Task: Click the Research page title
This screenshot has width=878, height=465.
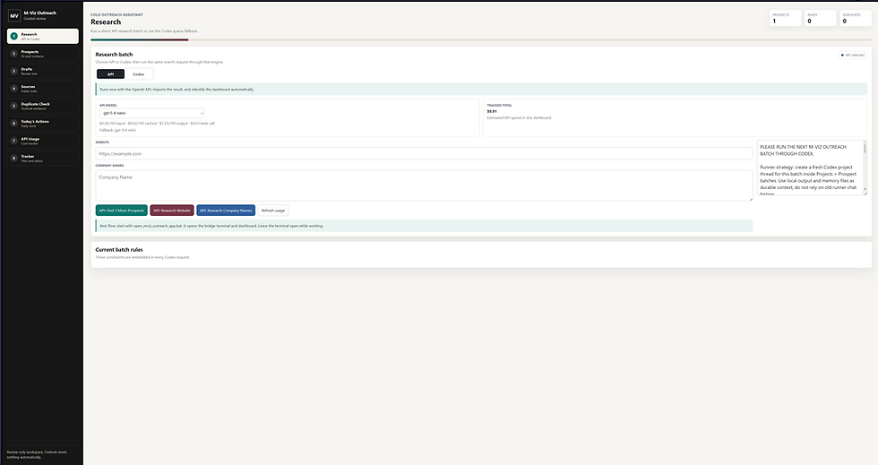Action: pos(106,22)
